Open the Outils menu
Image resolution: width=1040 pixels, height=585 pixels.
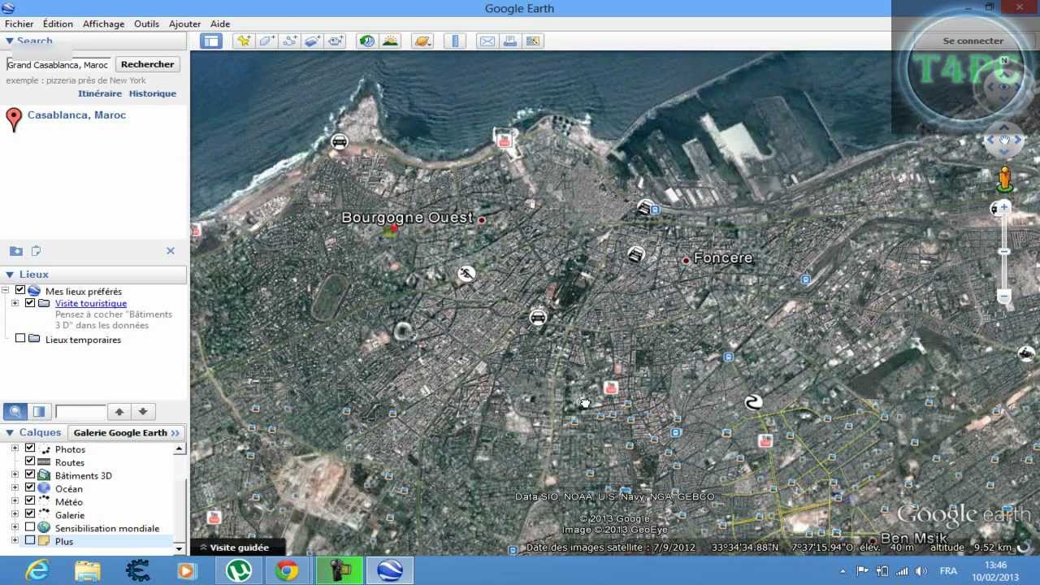[x=146, y=24]
